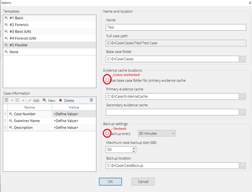The width and height of the screenshot is (252, 192).
Task: Click the Name field containing 'Test'
Action: pyautogui.click(x=173, y=27)
